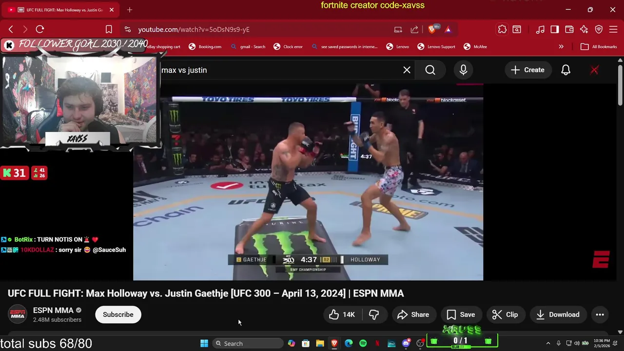Show hidden system tray icons
624x351 pixels.
[x=548, y=343]
